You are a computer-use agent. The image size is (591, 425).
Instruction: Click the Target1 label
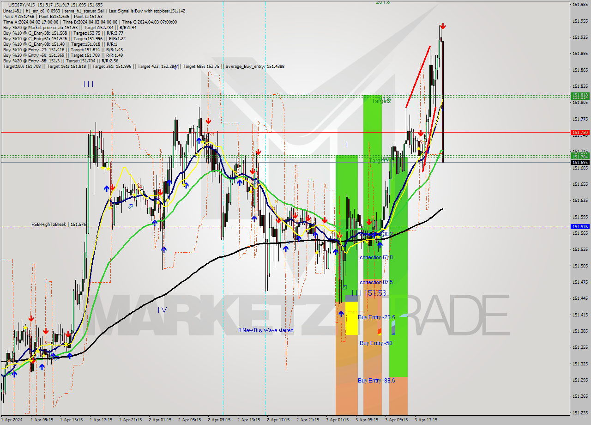[x=379, y=161]
